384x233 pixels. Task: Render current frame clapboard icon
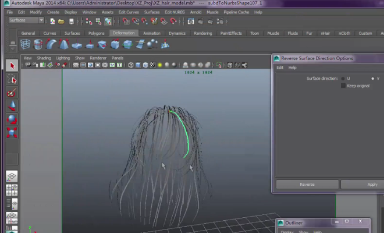[x=200, y=22]
